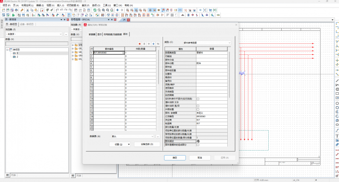Click the quantity cell in row 1
The height and width of the screenshot is (182, 339).
coord(140,53)
